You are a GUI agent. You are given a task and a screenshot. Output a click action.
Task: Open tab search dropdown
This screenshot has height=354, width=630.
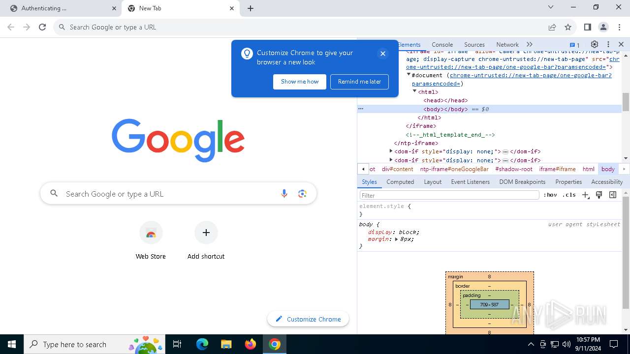[x=551, y=7]
